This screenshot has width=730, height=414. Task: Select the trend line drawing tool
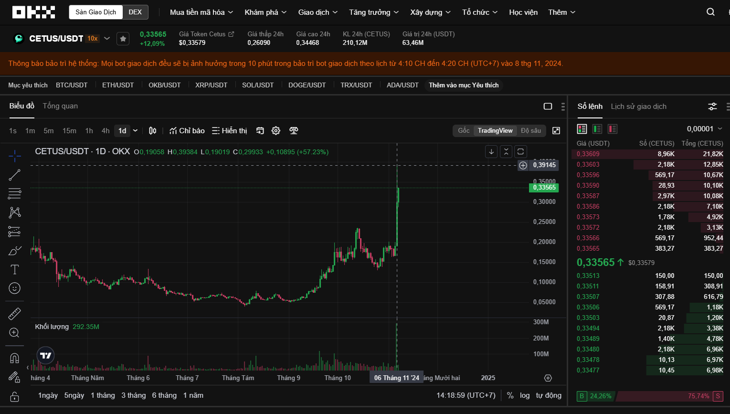click(x=15, y=175)
